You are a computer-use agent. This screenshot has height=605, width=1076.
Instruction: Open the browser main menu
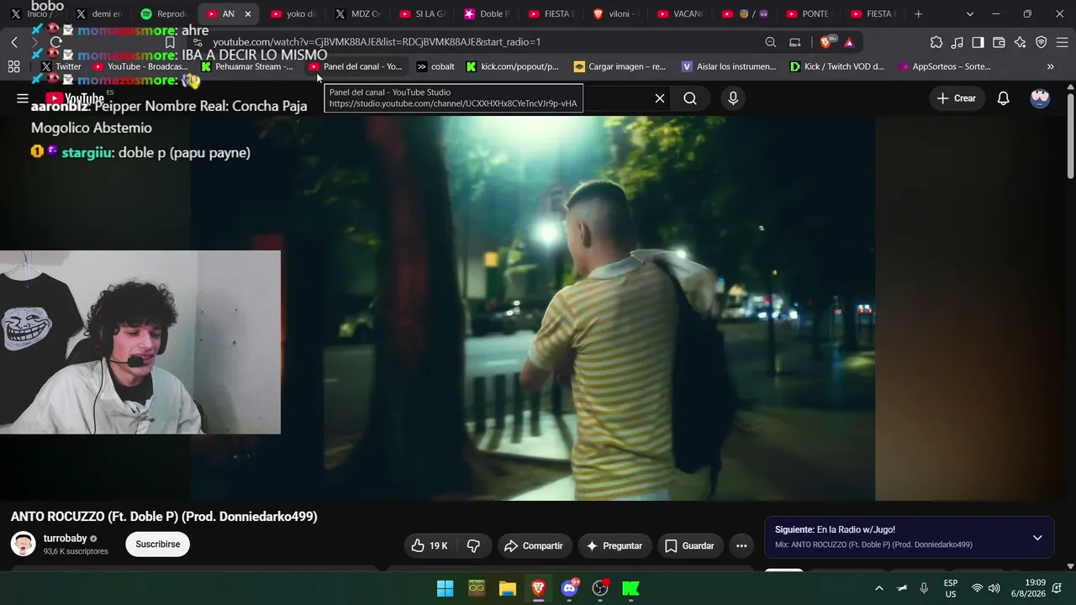tap(1061, 42)
